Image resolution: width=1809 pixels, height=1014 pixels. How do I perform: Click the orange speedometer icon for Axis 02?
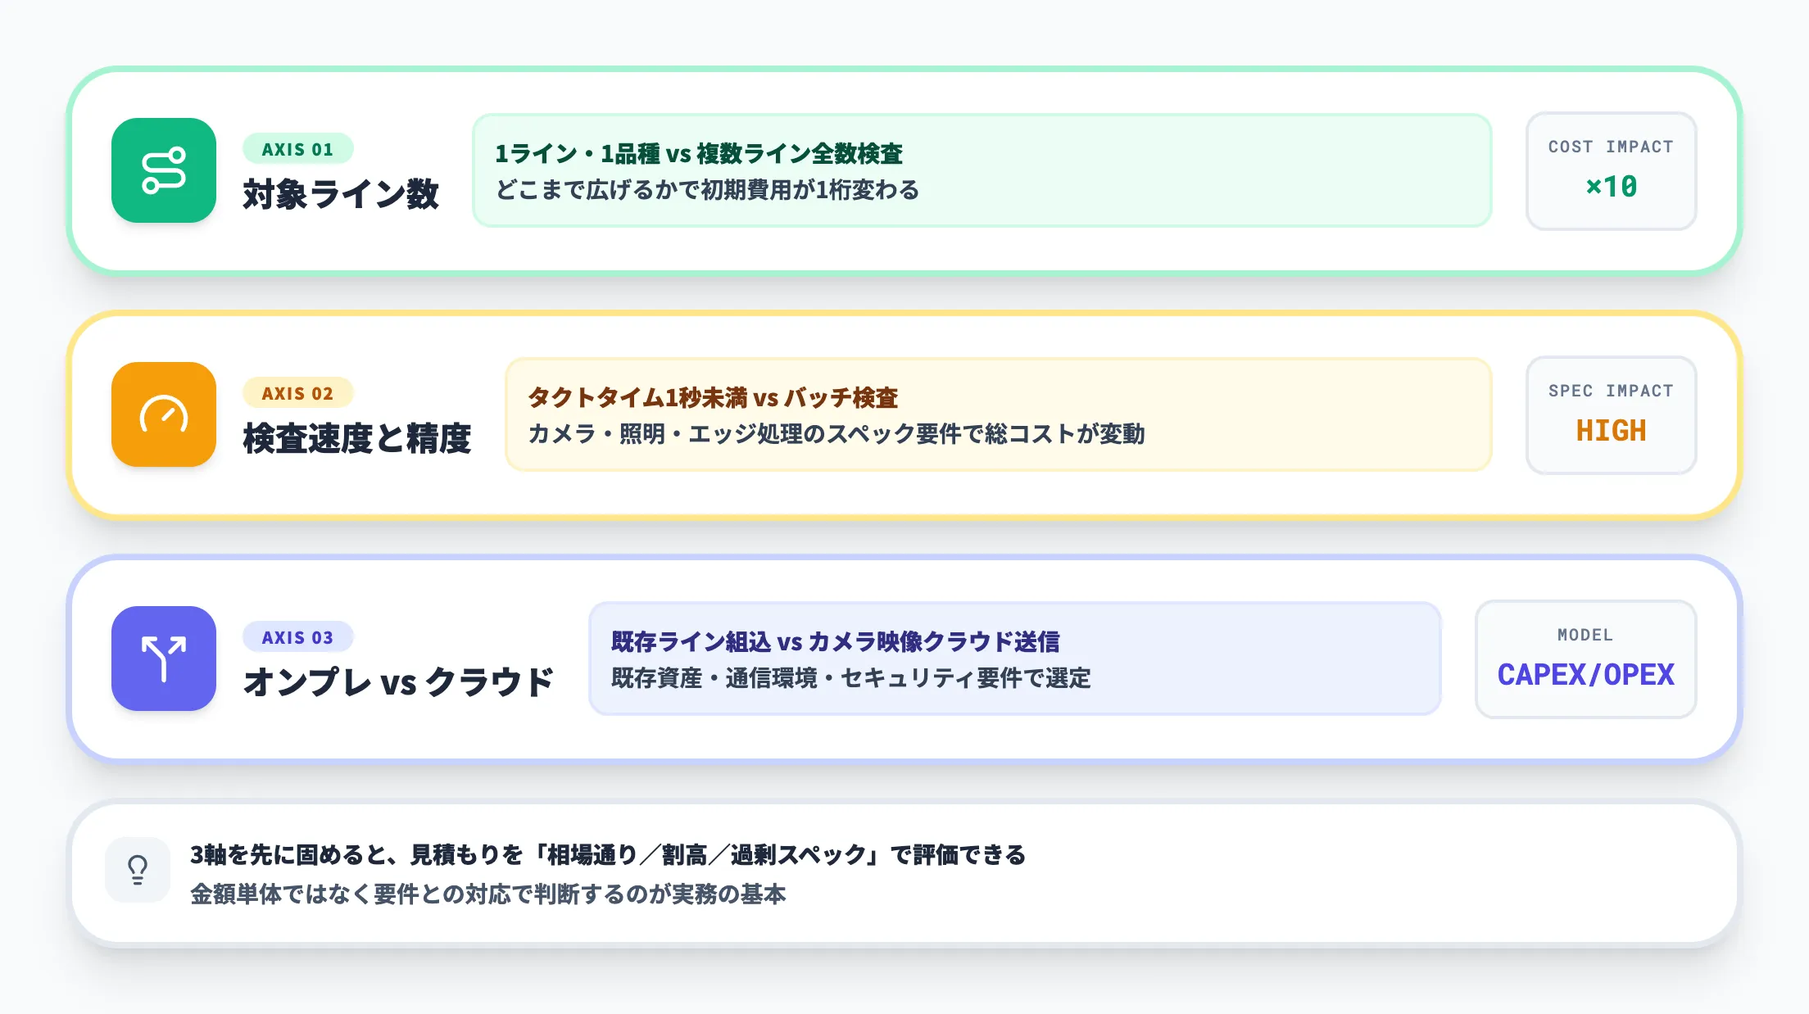click(164, 414)
